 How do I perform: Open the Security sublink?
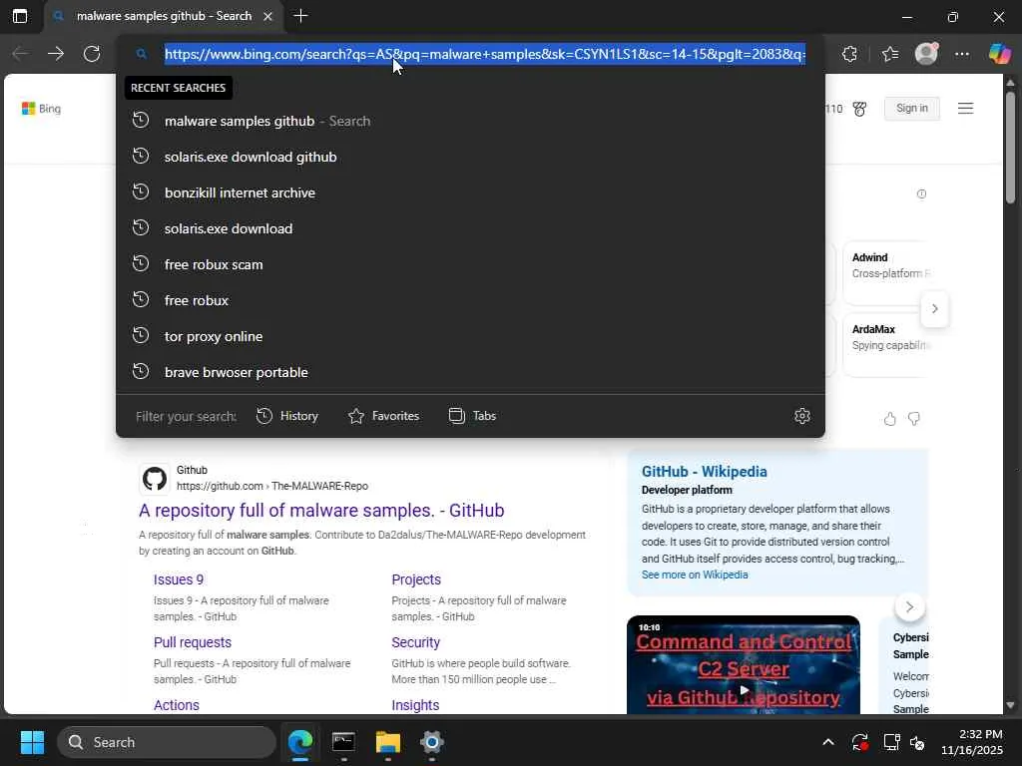tap(415, 642)
